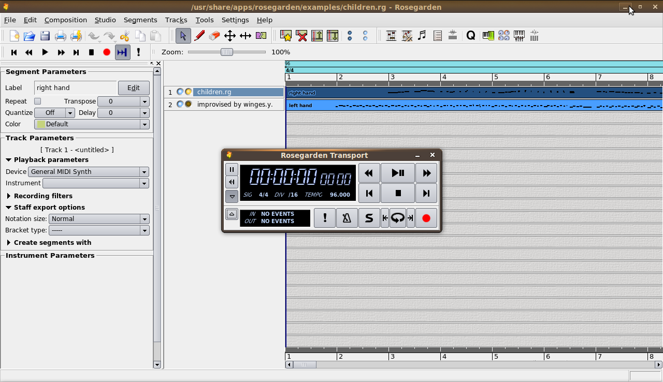Select the four-way move tool
Image resolution: width=663 pixels, height=382 pixels.
230,36
